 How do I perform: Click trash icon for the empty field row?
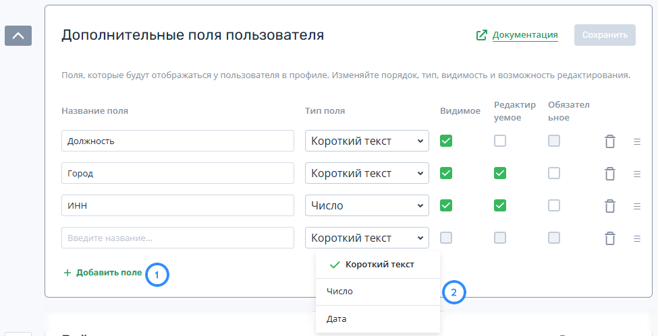[609, 238]
